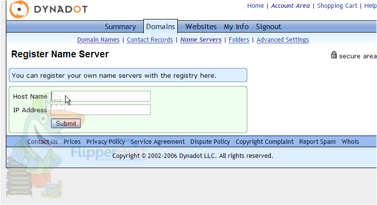Open the Help link
The width and height of the screenshot is (377, 205).
[x=370, y=6]
